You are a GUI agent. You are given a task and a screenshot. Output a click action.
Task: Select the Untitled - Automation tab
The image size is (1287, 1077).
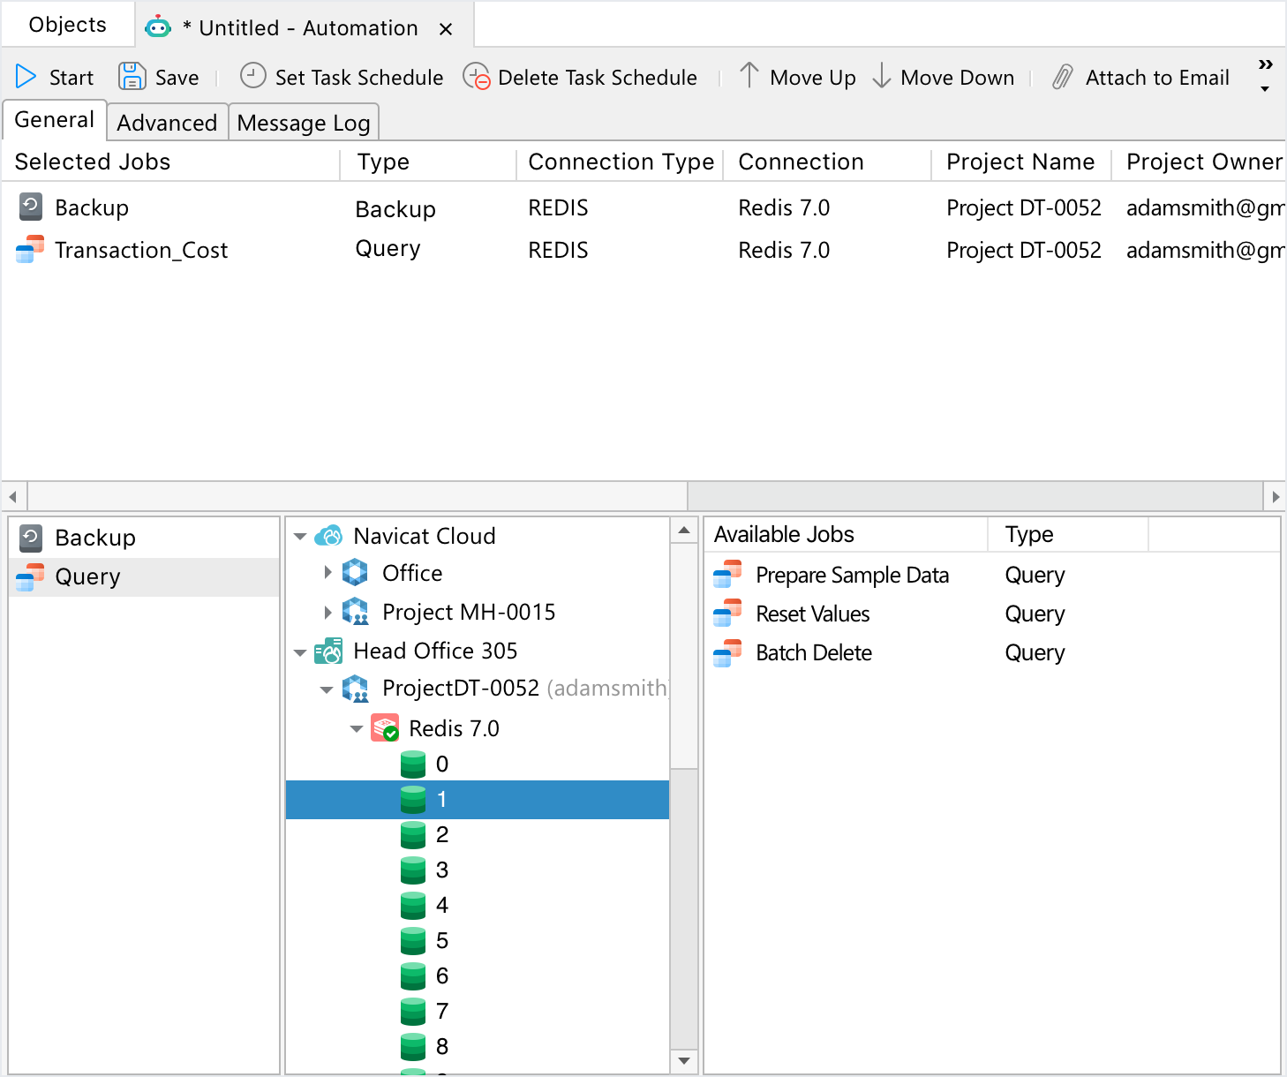305,26
